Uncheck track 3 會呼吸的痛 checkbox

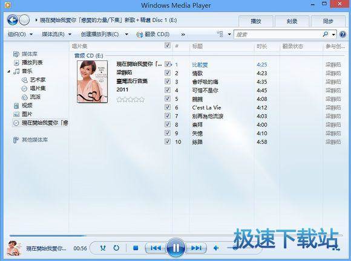click(x=168, y=82)
